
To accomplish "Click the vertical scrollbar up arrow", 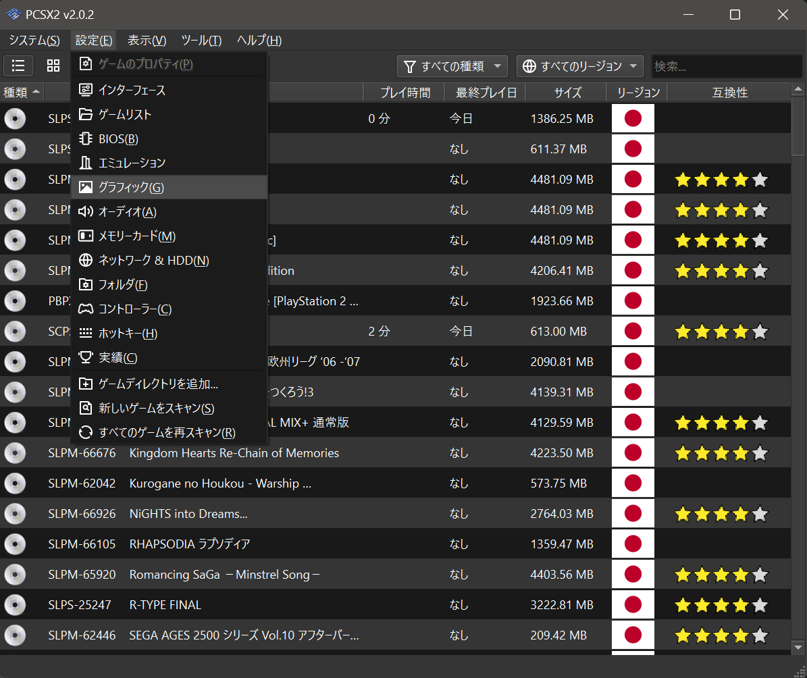I will pos(798,90).
